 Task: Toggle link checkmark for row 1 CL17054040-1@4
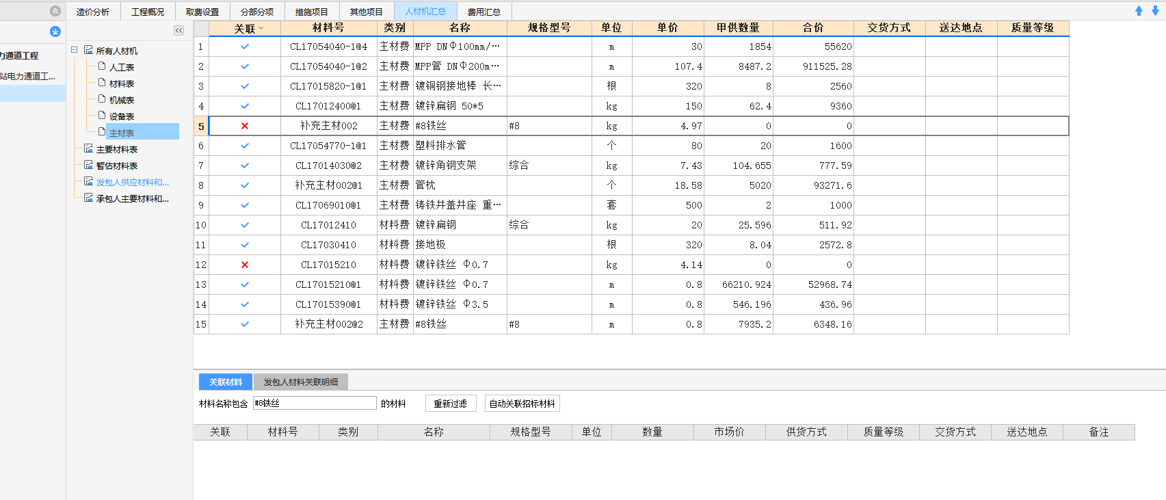pyautogui.click(x=245, y=47)
